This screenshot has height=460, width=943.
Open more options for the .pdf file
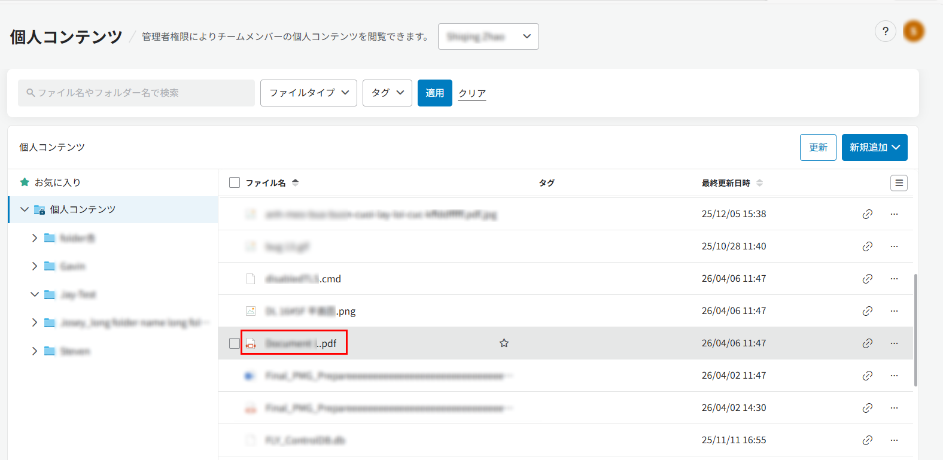[x=894, y=343]
